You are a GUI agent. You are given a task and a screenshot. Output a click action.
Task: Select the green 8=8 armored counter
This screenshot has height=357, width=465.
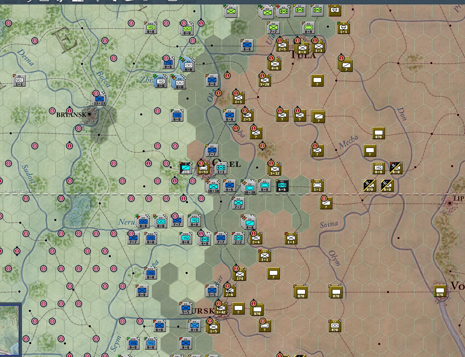[309, 28]
